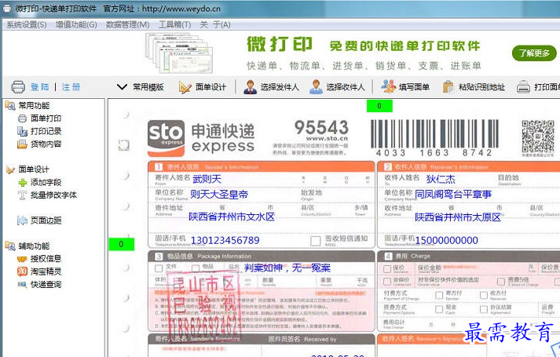This screenshot has width=560, height=357.
Task: Click the 打印记录 icon in sidebar
Action: 22,131
